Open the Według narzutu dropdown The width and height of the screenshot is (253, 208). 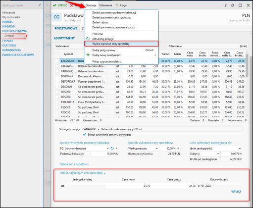[143, 149]
